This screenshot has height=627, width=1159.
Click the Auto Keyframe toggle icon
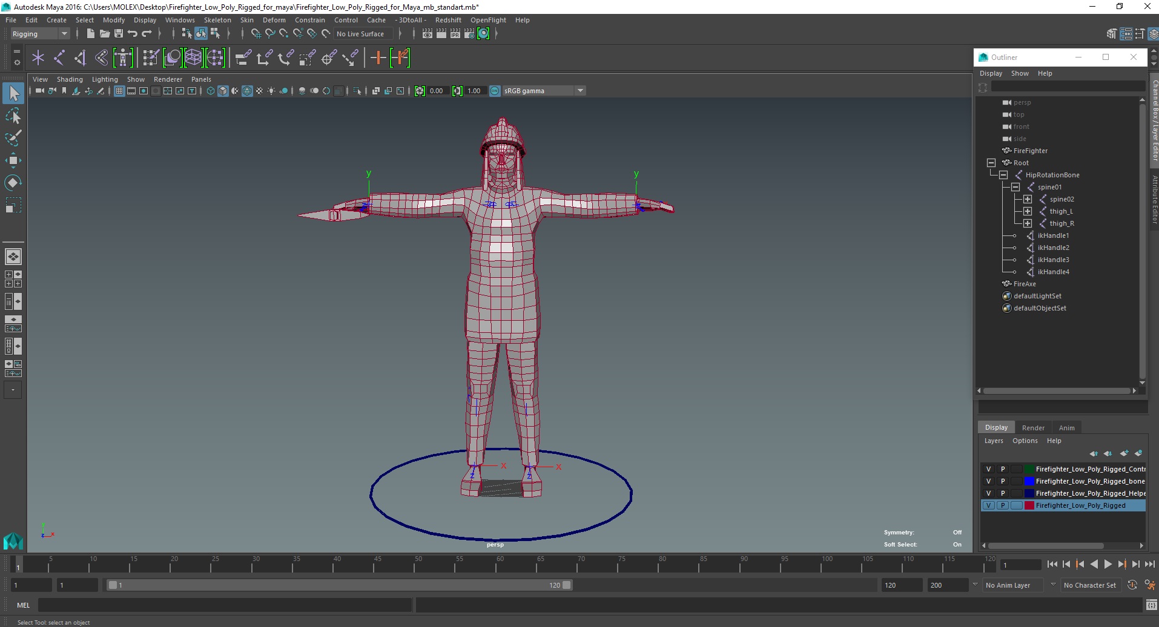(1132, 585)
